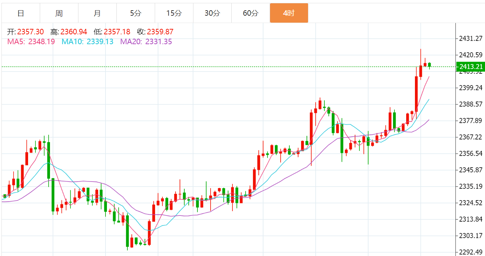Click the 2388.57 price axis label
The image size is (485, 256).
(471, 104)
